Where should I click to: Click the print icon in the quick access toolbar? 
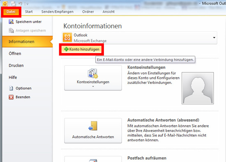pos(14,4)
